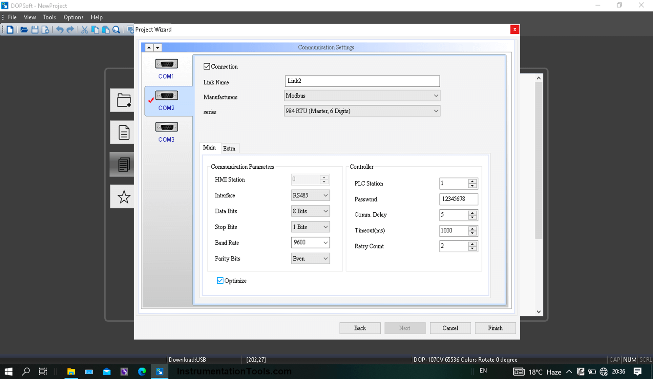The height and width of the screenshot is (380, 653).
Task: Uncheck the Connection checkbox
Action: [207, 66]
